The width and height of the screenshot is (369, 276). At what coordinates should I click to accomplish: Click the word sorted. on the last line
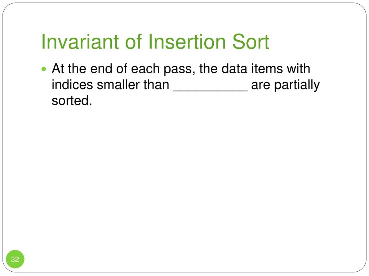[x=72, y=101]
